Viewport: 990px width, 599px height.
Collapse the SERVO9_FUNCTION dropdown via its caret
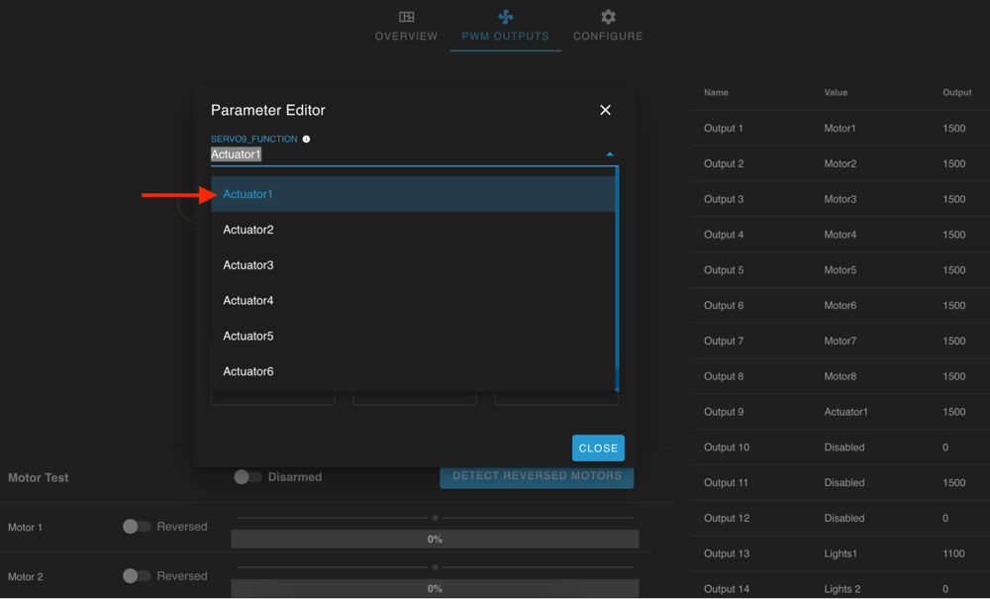610,152
